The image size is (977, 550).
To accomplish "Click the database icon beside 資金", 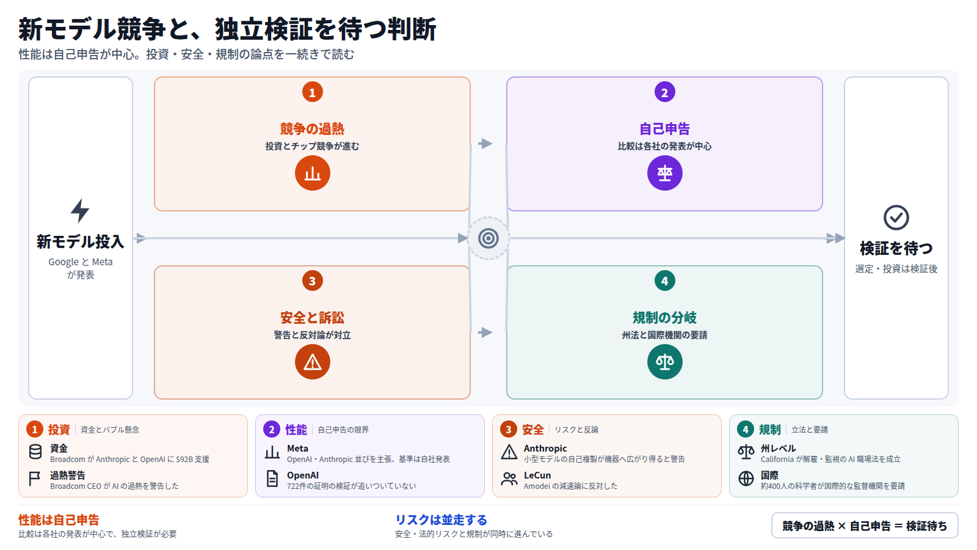I will (35, 452).
